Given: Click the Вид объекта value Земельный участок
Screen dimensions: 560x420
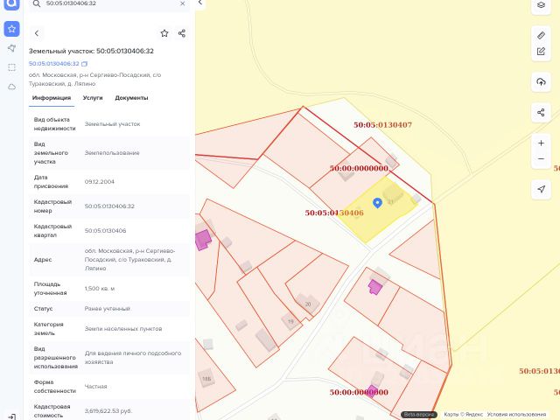Looking at the screenshot, I should click(x=113, y=124).
